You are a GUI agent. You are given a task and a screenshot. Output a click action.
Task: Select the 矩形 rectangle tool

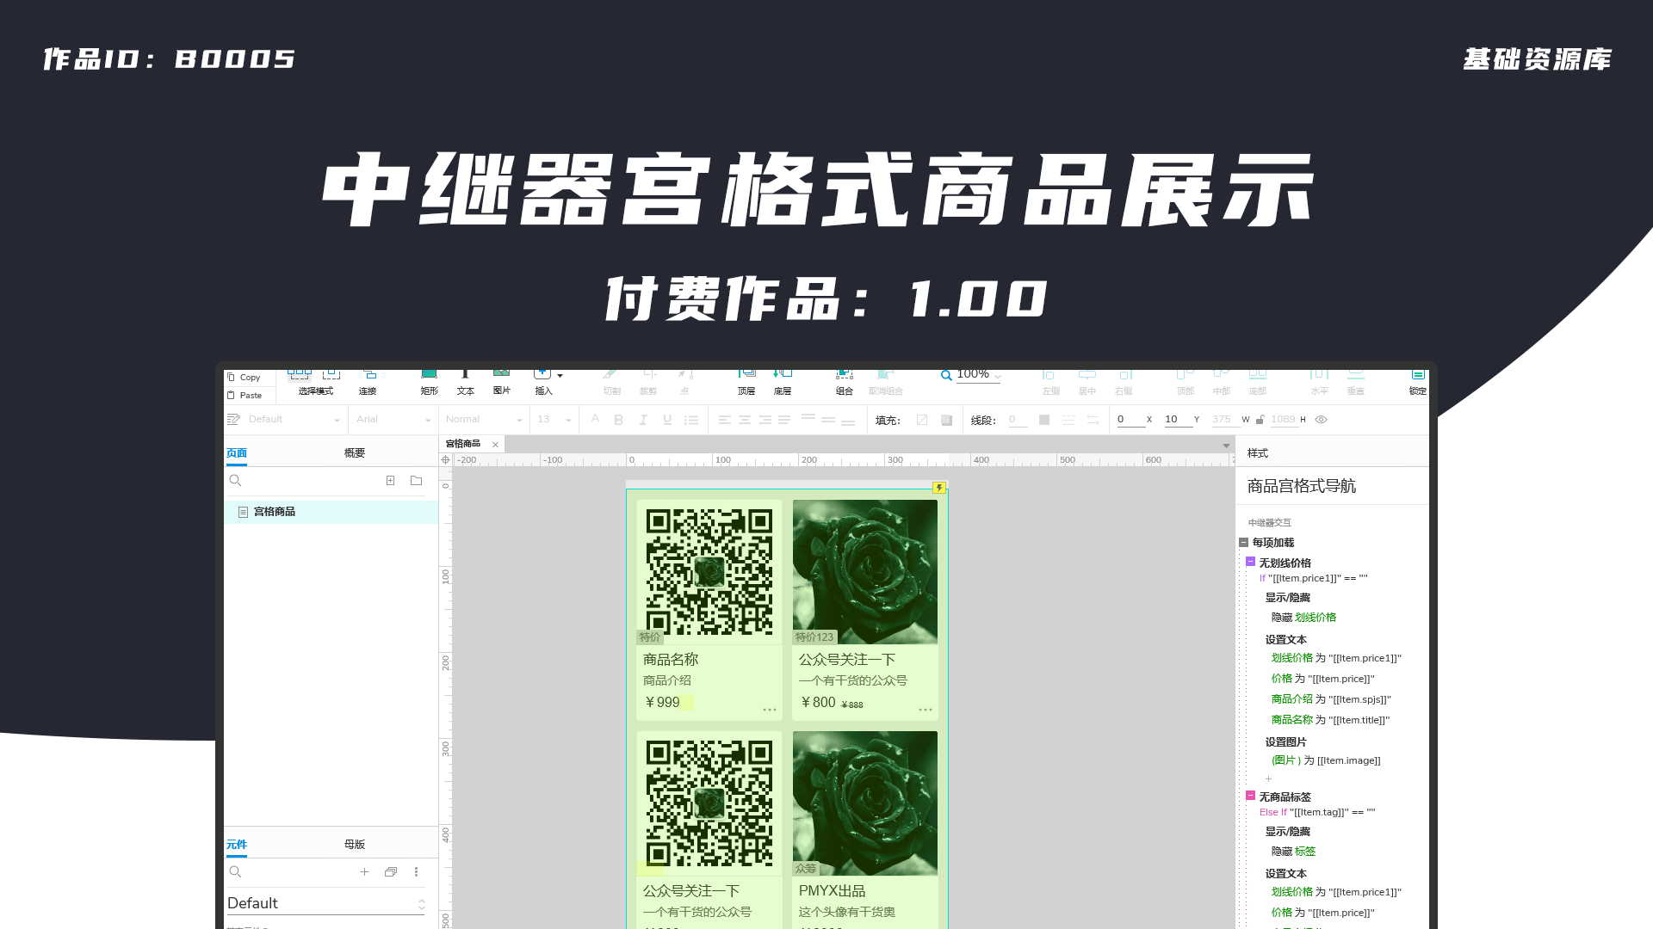(x=429, y=383)
